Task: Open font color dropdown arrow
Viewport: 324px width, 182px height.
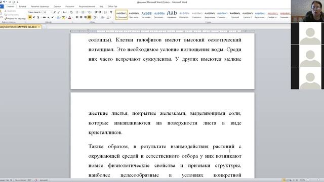Action: pyautogui.click(x=72, y=17)
